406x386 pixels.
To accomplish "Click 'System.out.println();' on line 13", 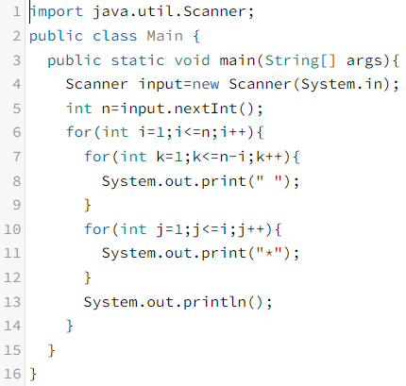I will (x=178, y=302).
